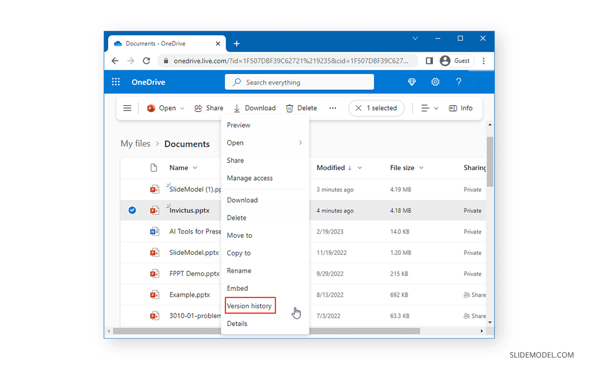598x370 pixels.
Task: Click the file type column header icon
Action: [154, 168]
